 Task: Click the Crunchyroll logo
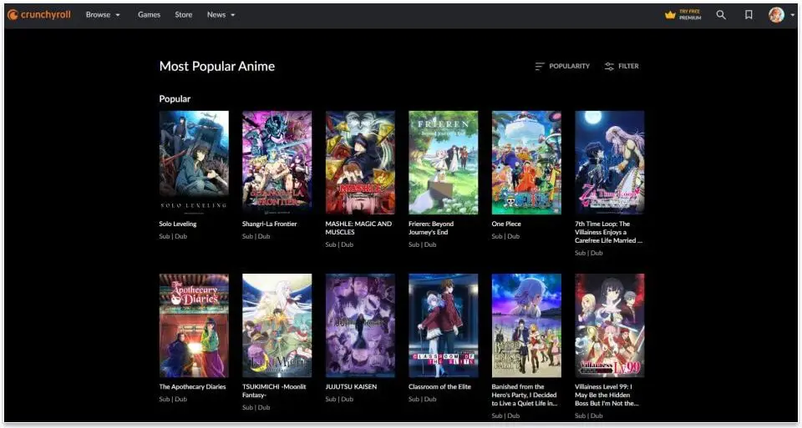tap(39, 15)
